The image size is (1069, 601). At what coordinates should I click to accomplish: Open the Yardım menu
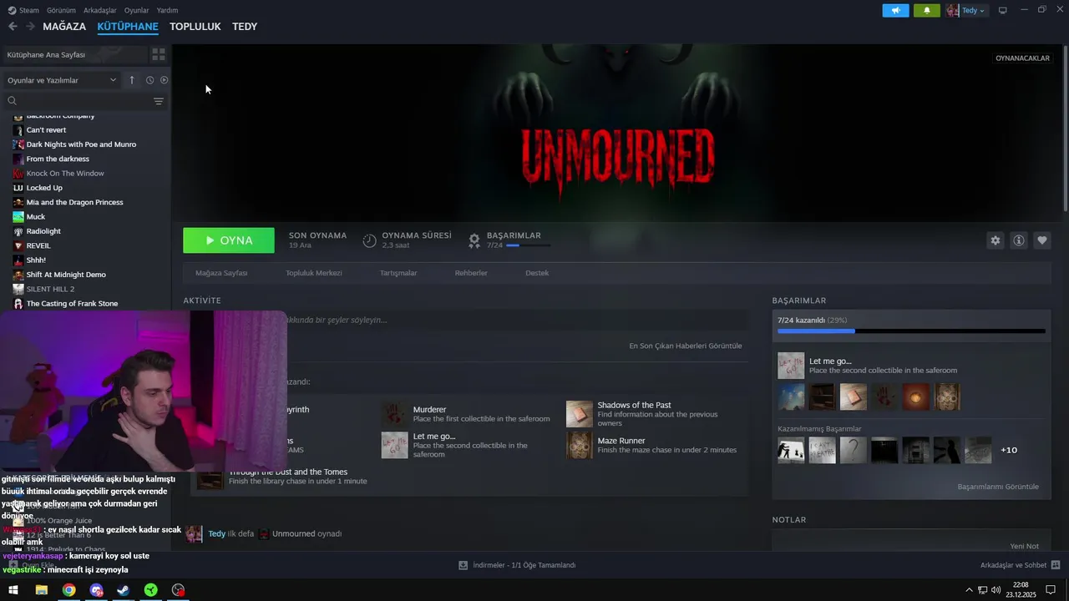pyautogui.click(x=167, y=10)
